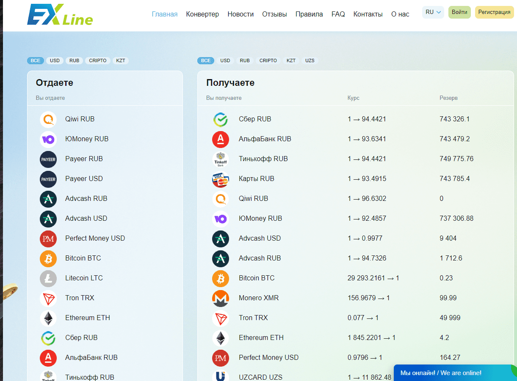The image size is (517, 381).
Task: Click the Litecoin LTC icon
Action: point(48,278)
